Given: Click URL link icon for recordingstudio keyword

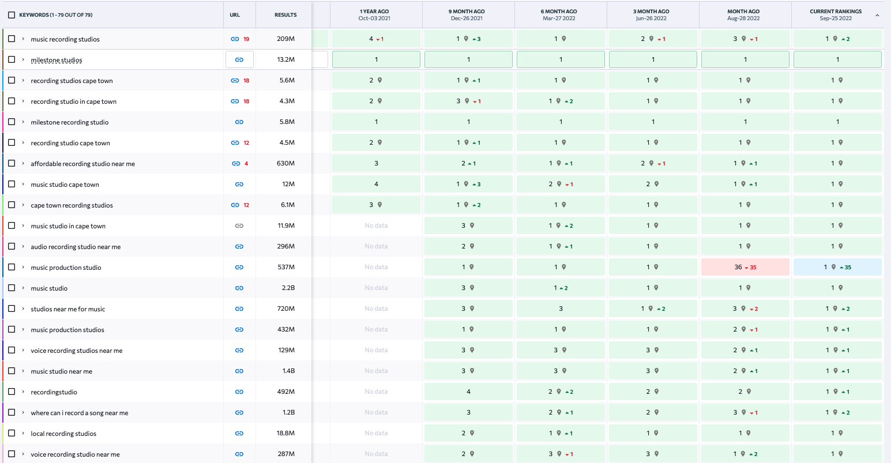Looking at the screenshot, I should point(239,392).
